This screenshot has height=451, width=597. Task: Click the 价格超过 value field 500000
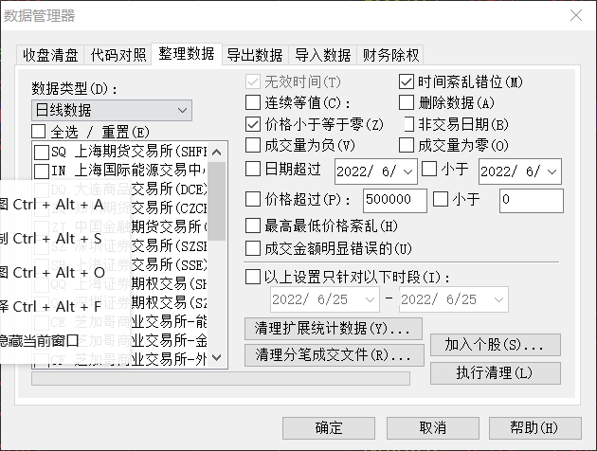click(395, 200)
